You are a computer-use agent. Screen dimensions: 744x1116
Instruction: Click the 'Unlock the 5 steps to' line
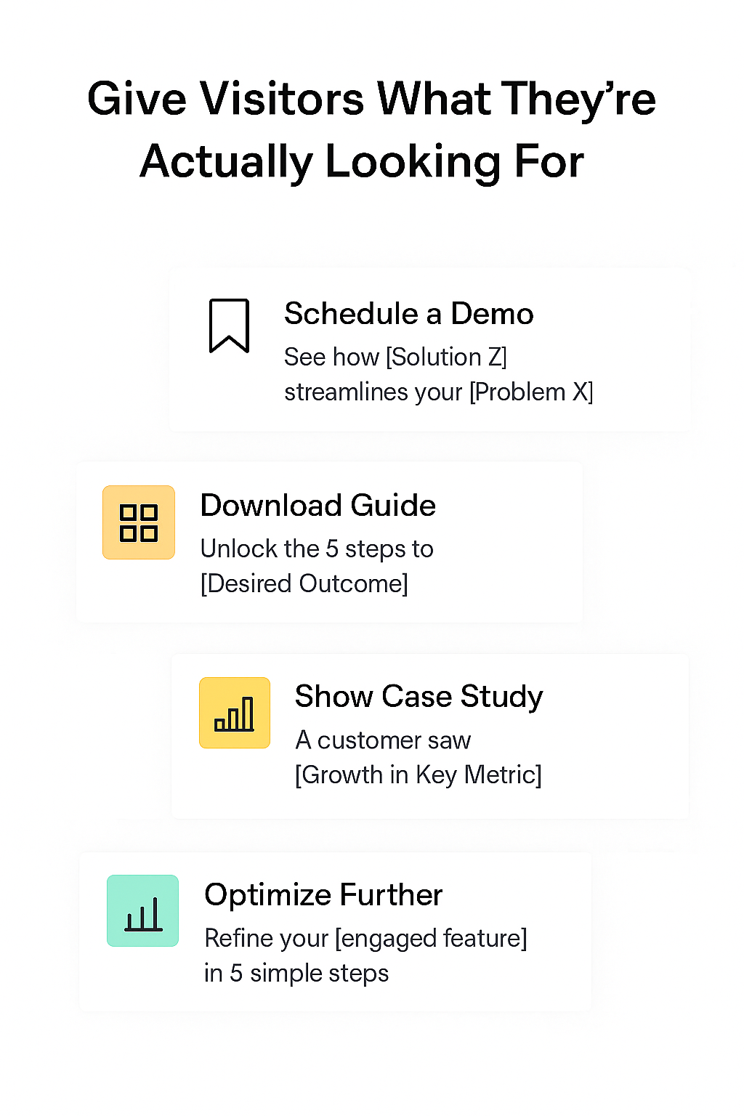[x=317, y=549]
